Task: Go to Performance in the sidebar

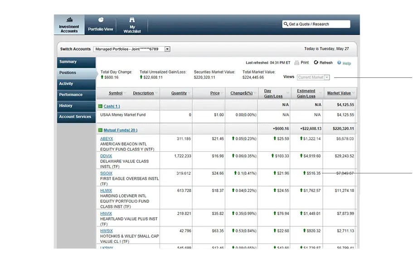Action: click(x=76, y=95)
